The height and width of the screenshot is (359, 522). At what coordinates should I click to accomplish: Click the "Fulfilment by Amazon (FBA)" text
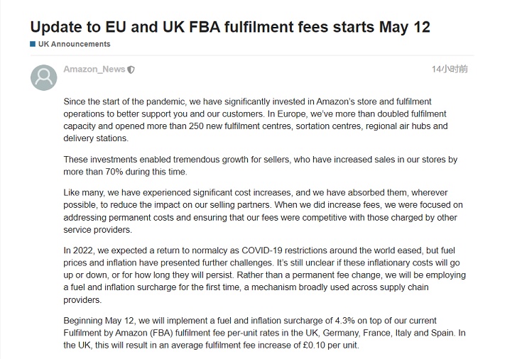[x=118, y=333]
